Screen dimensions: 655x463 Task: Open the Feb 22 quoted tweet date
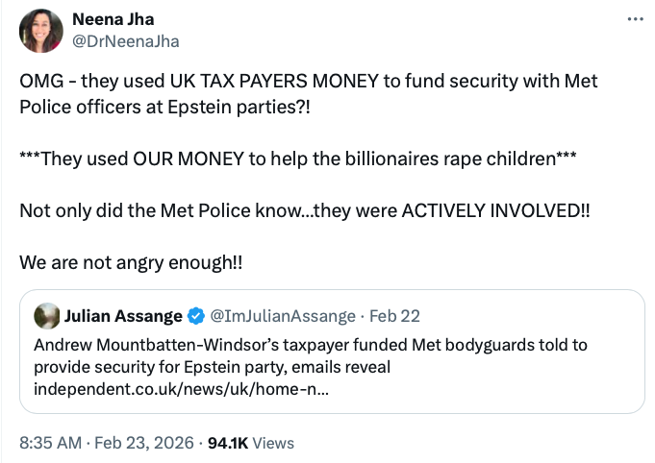click(395, 316)
